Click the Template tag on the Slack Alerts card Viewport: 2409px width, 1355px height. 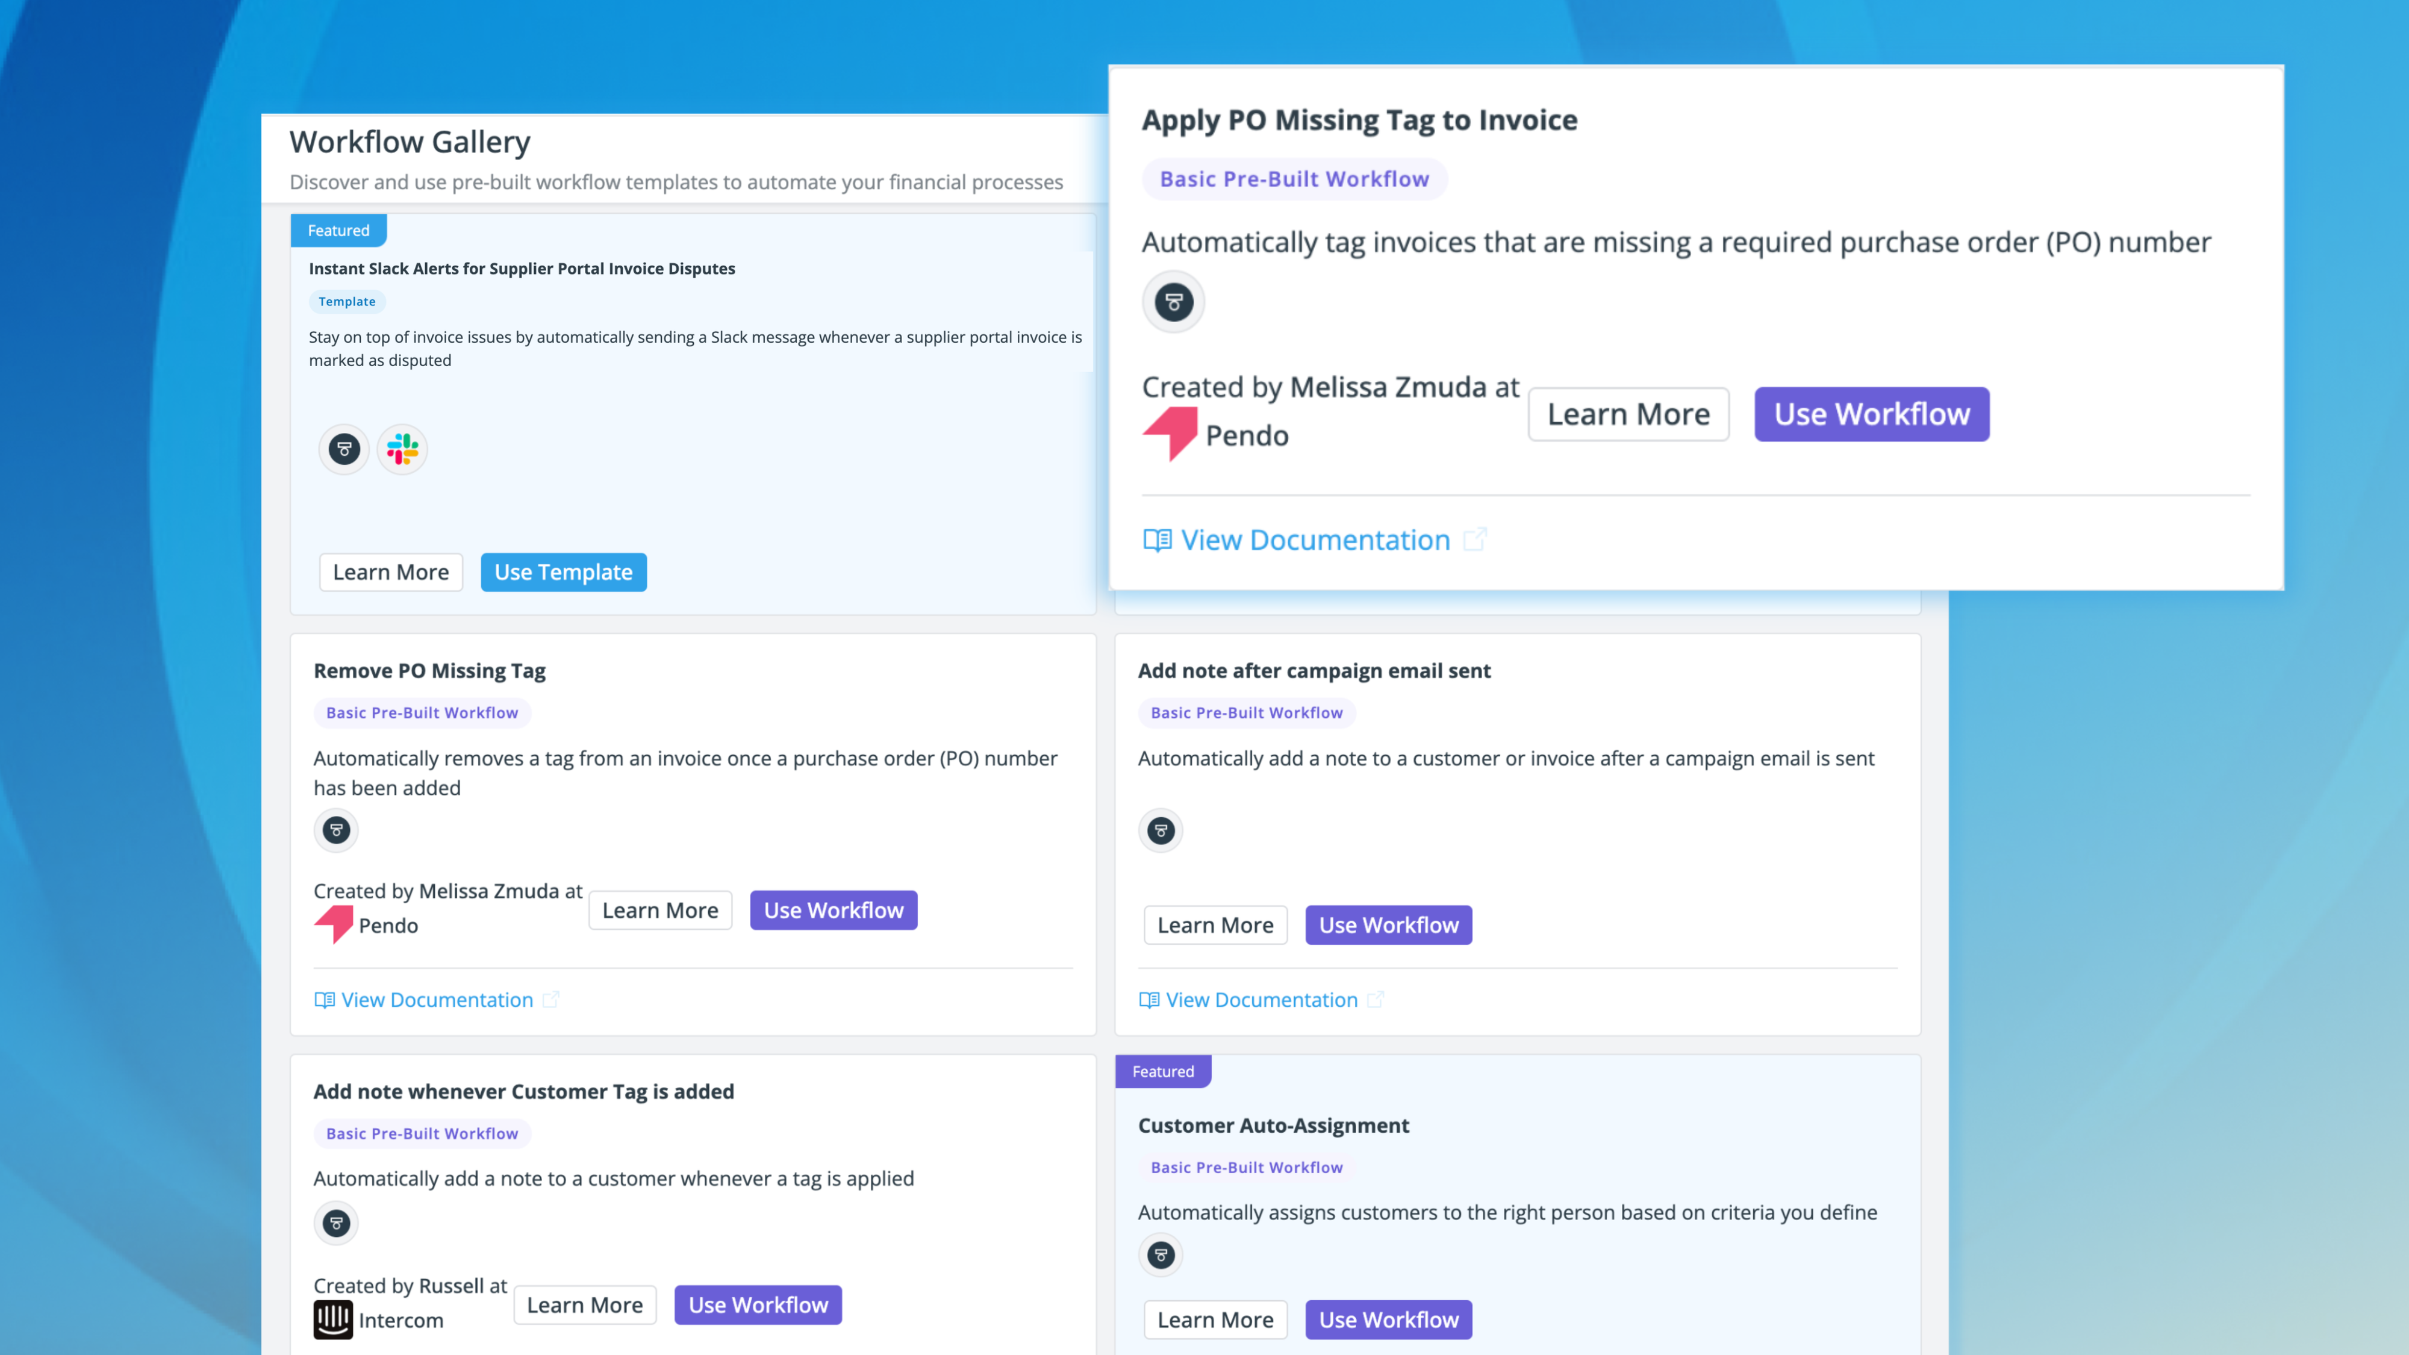pyautogui.click(x=347, y=301)
